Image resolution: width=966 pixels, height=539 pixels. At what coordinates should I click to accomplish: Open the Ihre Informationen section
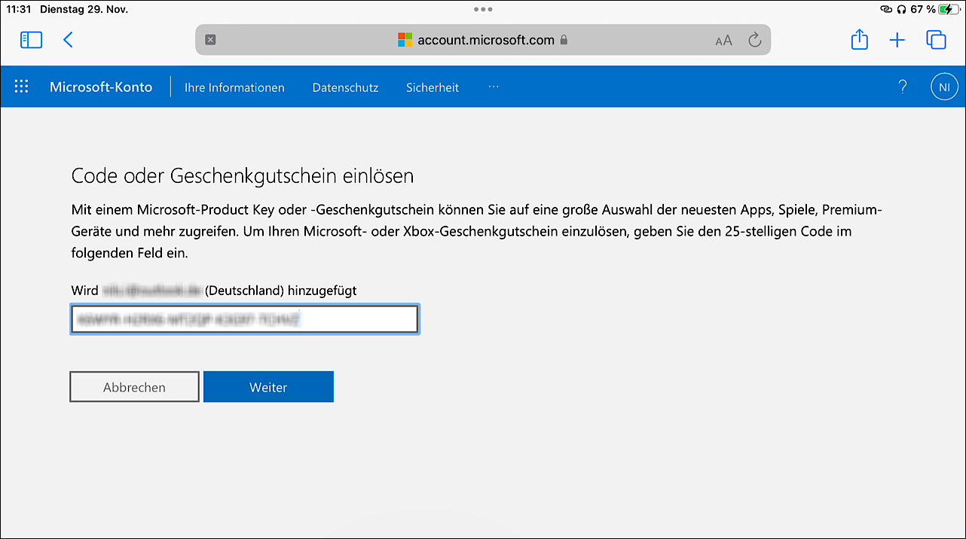coord(234,87)
